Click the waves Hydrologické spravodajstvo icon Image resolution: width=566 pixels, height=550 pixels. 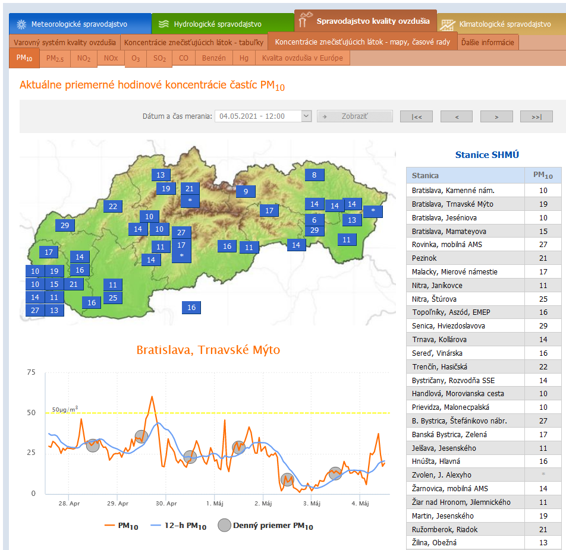(x=164, y=24)
